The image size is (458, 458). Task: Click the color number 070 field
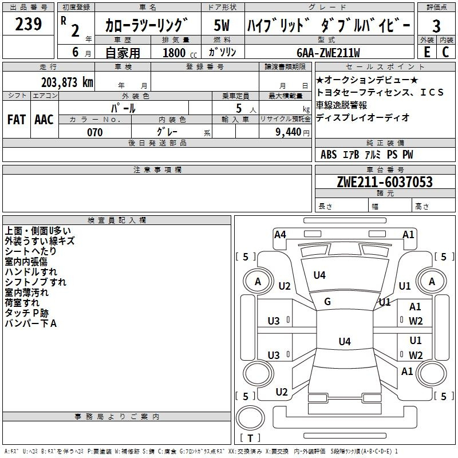pos(95,132)
